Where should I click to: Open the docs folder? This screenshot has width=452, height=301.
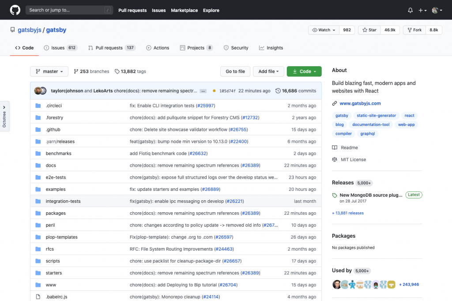coord(51,165)
